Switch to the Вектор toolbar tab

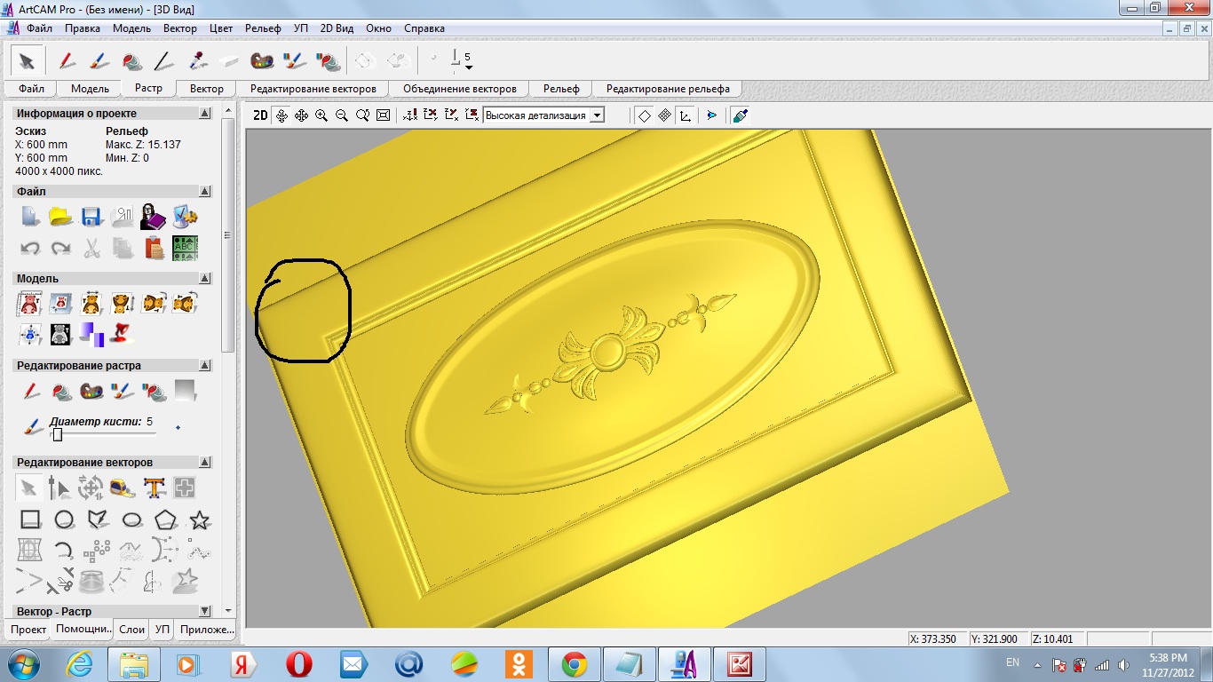207,89
